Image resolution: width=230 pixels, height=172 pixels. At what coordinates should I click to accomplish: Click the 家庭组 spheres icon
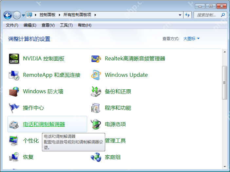(x=96, y=157)
